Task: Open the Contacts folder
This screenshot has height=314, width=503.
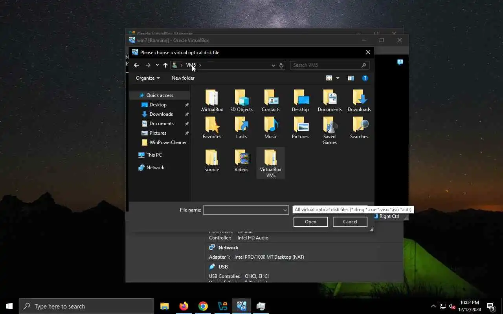Action: tap(271, 101)
